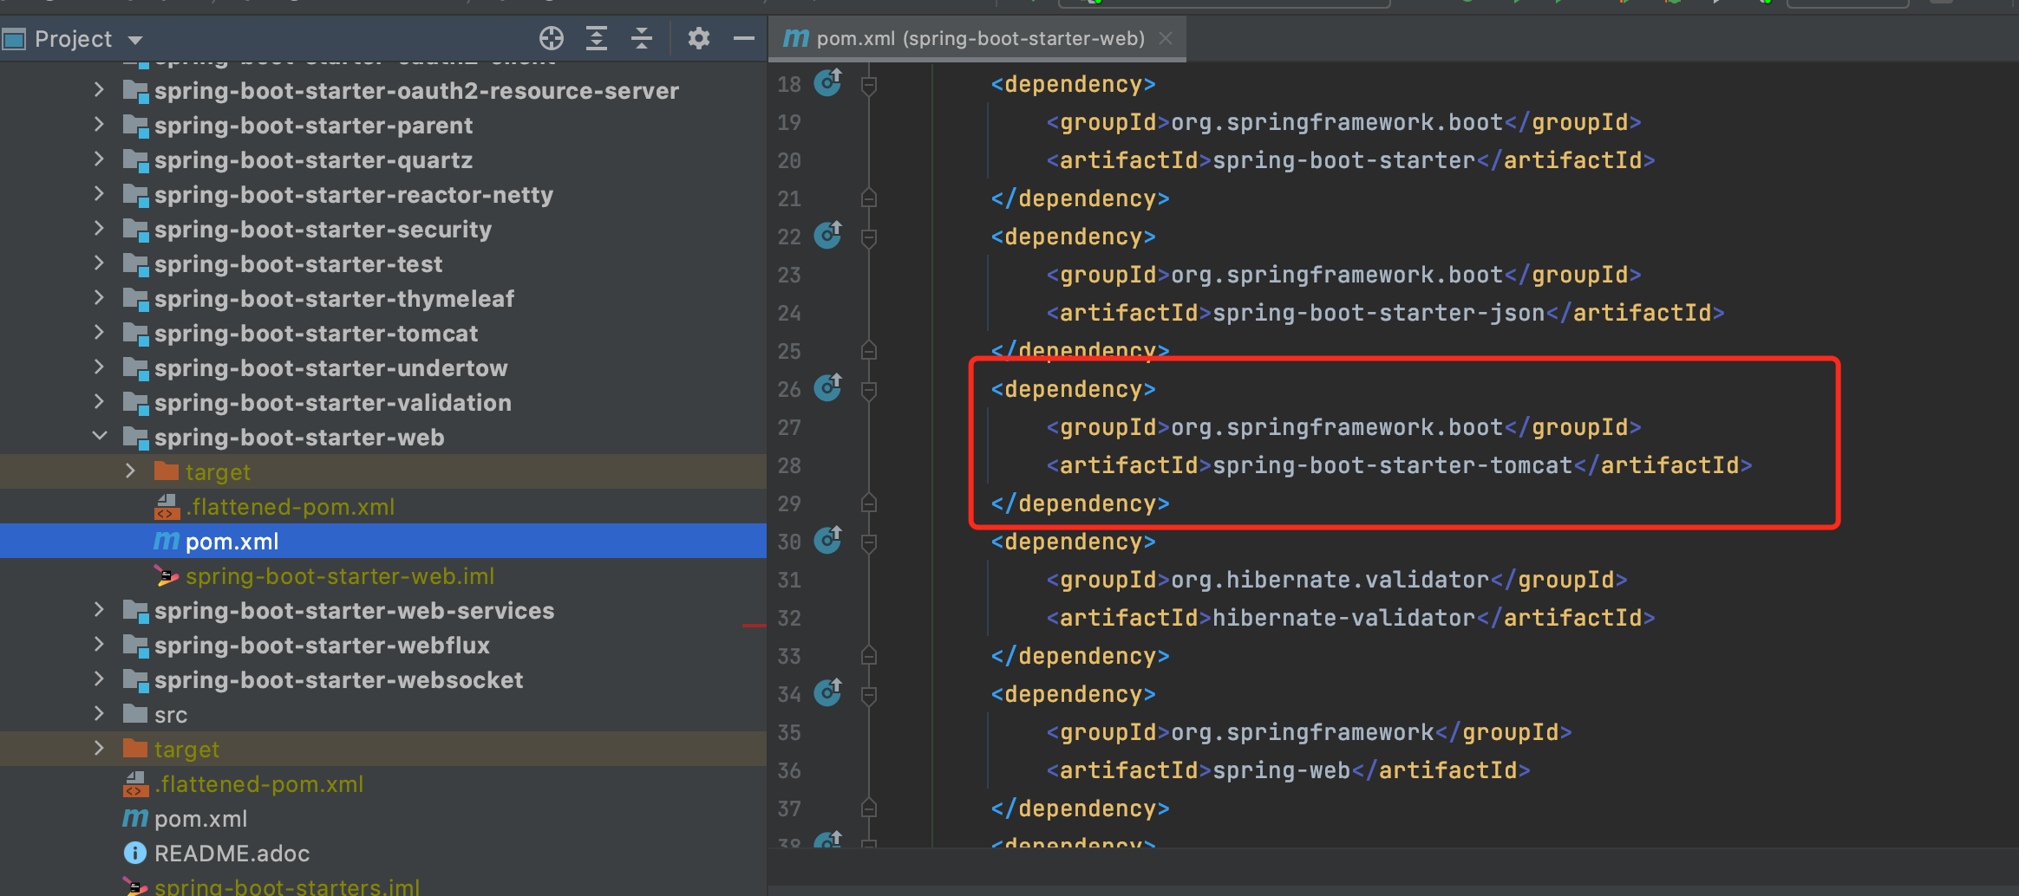Expand the target folder inside spring-boot-starter-web
Viewport: 2019px width, 896px height.
point(130,471)
